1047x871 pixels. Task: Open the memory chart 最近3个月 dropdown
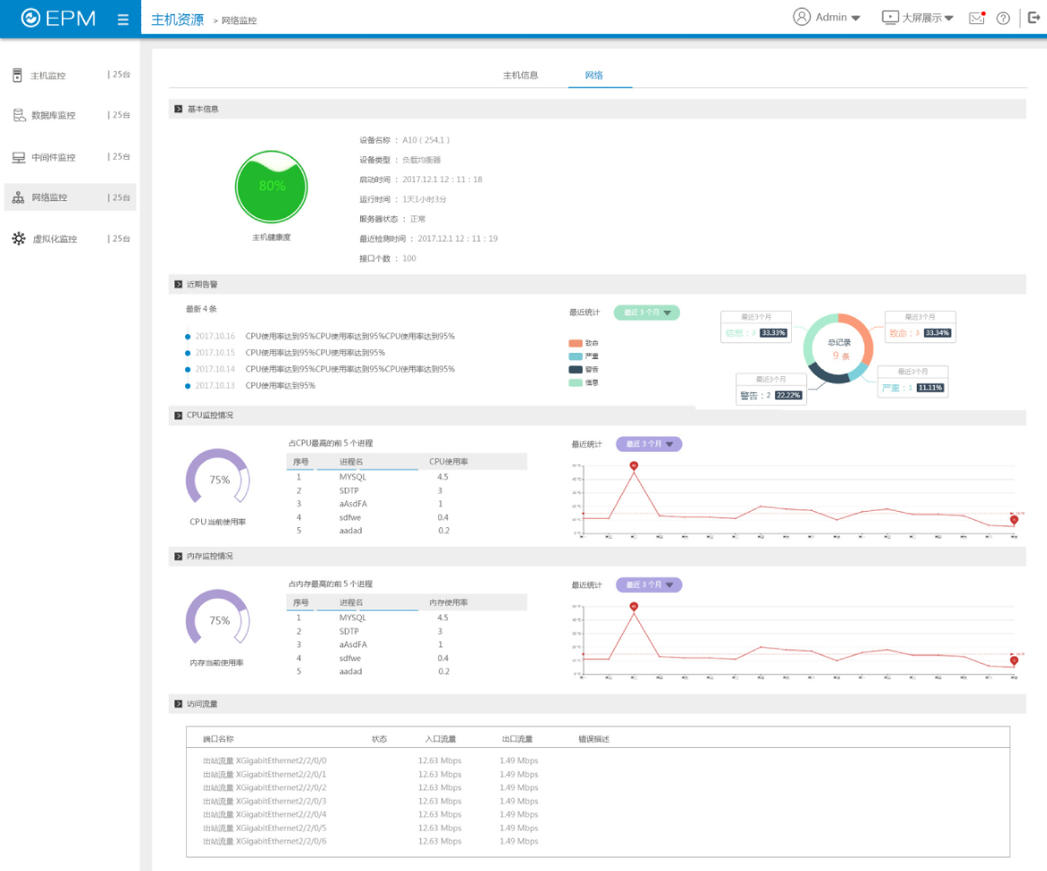click(649, 585)
